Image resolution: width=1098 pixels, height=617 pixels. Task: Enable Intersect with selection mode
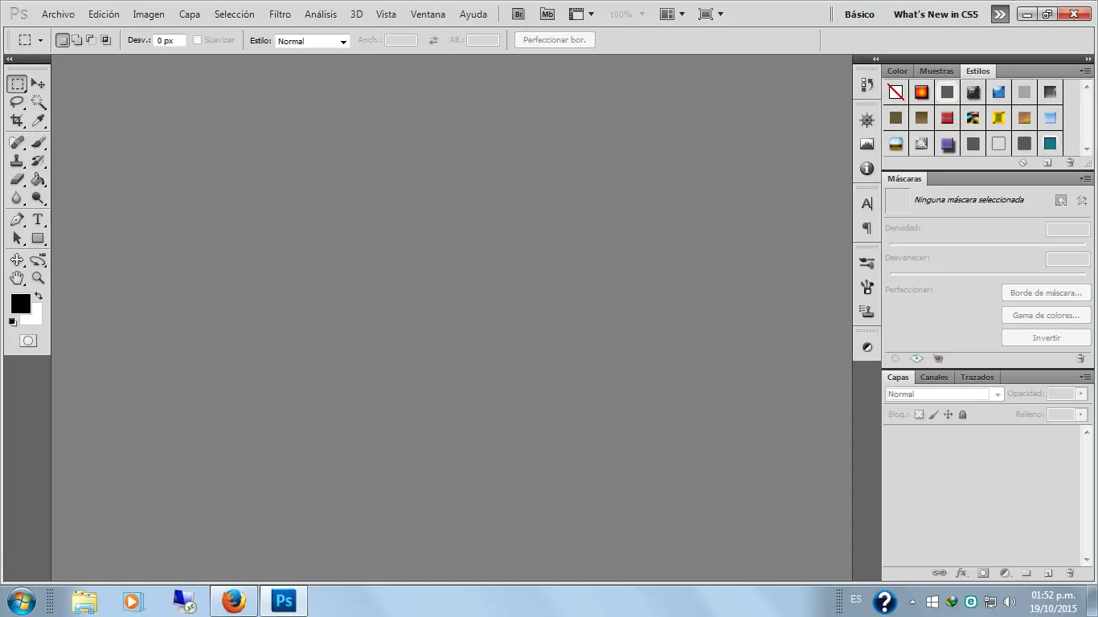tap(105, 40)
